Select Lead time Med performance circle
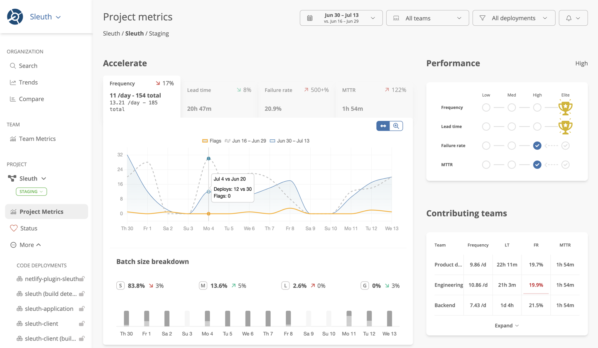The width and height of the screenshot is (598, 348). 512,127
